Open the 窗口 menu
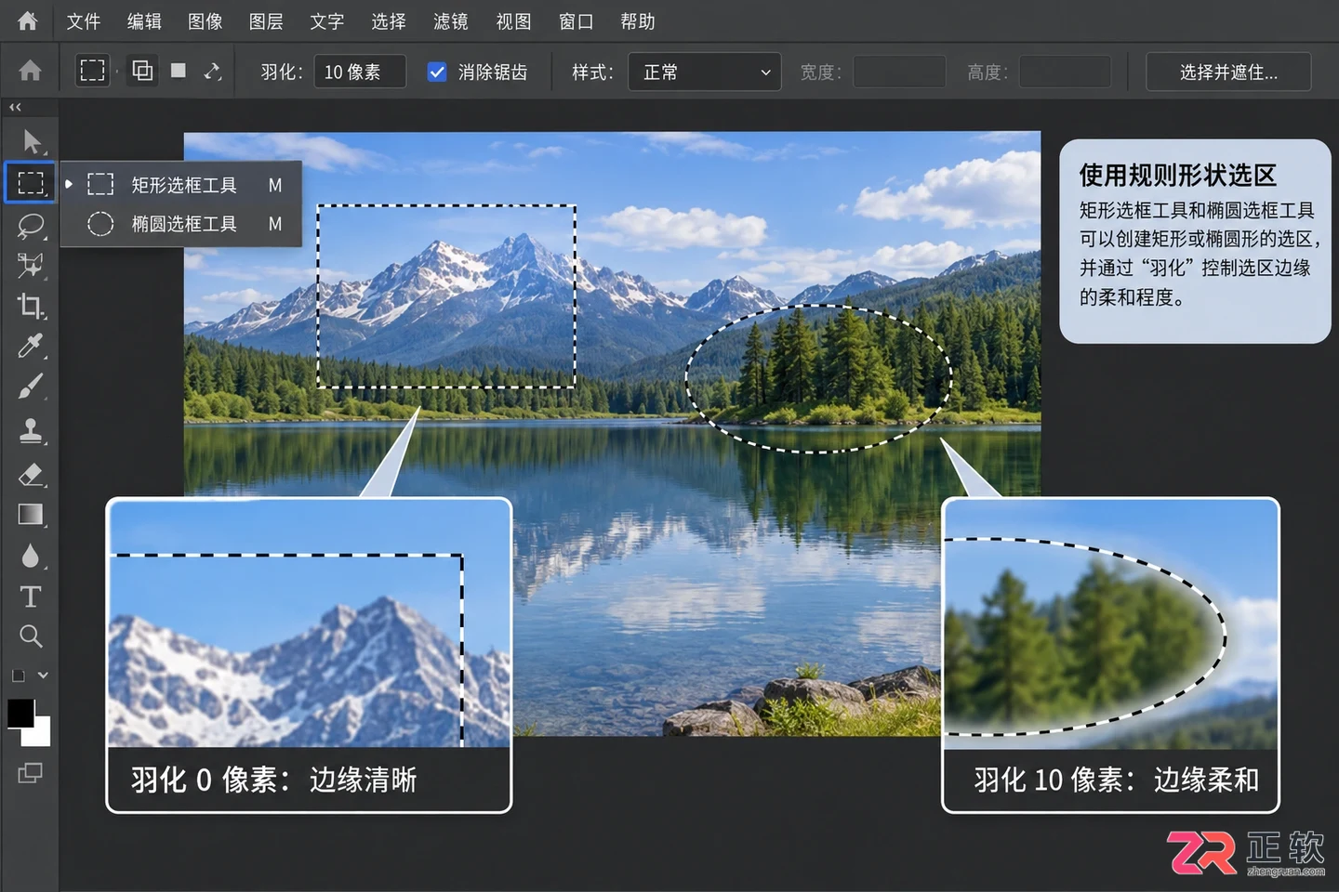This screenshot has width=1339, height=892. click(576, 21)
